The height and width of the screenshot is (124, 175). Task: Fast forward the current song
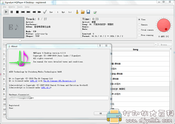pos(39,12)
